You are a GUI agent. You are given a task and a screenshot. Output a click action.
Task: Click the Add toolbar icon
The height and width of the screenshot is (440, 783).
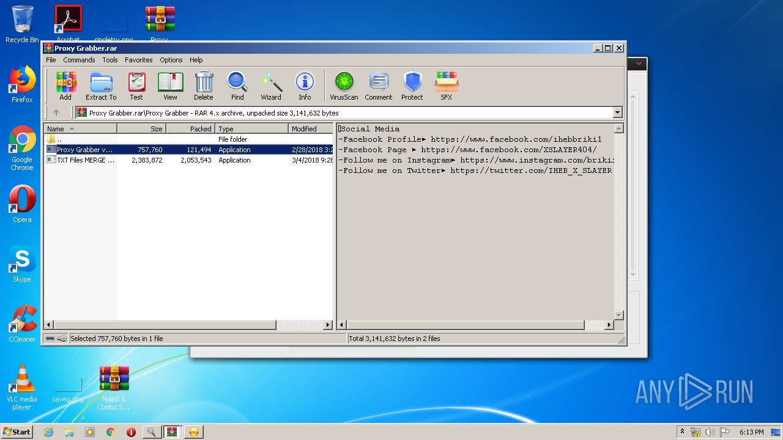[65, 86]
